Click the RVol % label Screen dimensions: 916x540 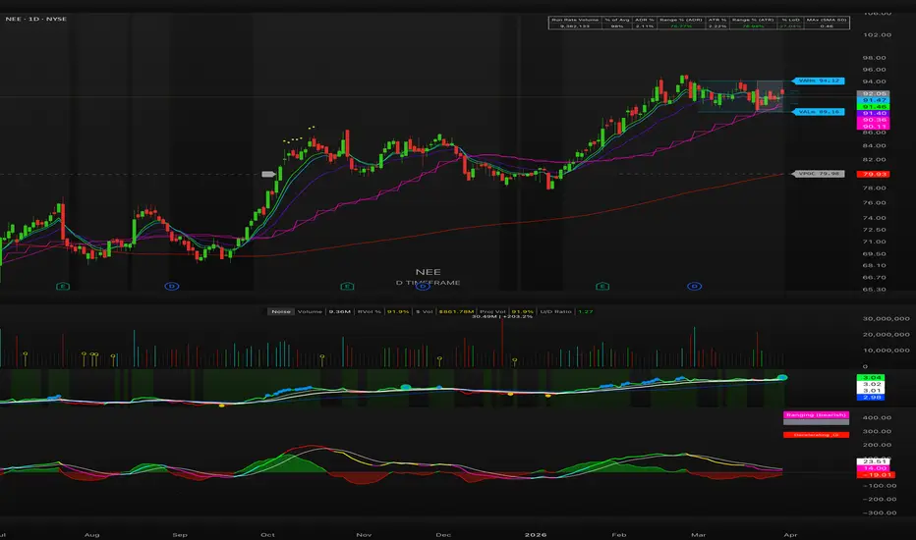370,312
